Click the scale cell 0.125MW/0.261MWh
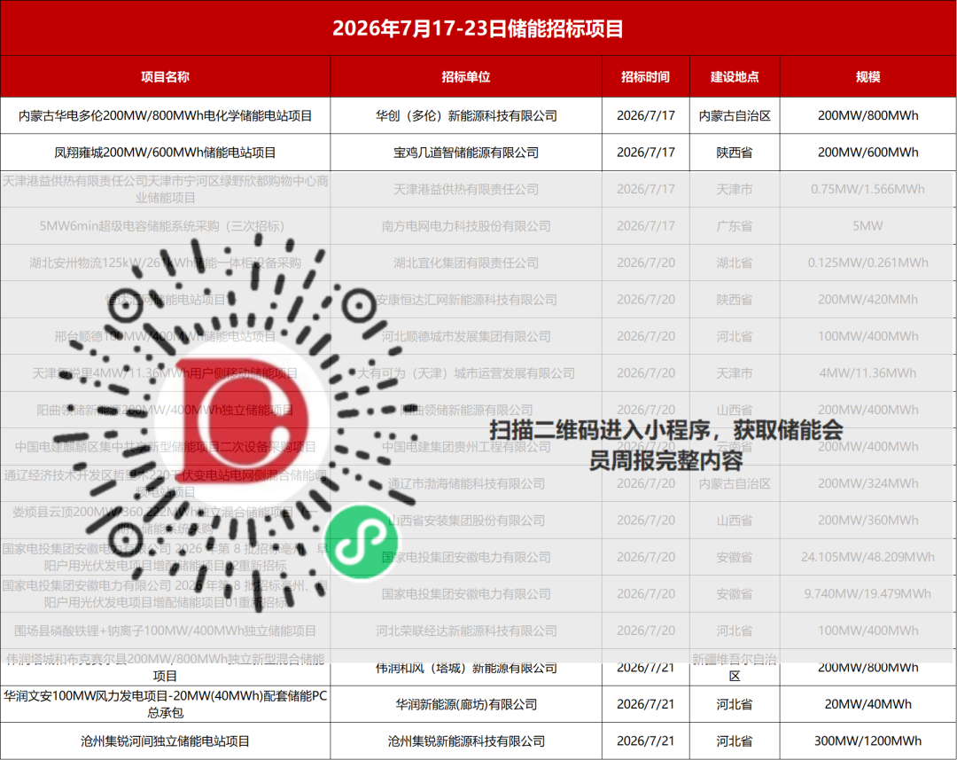 point(868,262)
